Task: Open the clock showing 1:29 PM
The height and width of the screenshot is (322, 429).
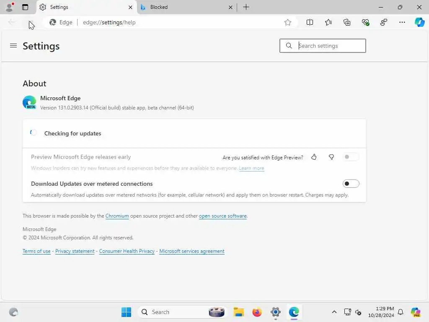Action: [x=381, y=312]
